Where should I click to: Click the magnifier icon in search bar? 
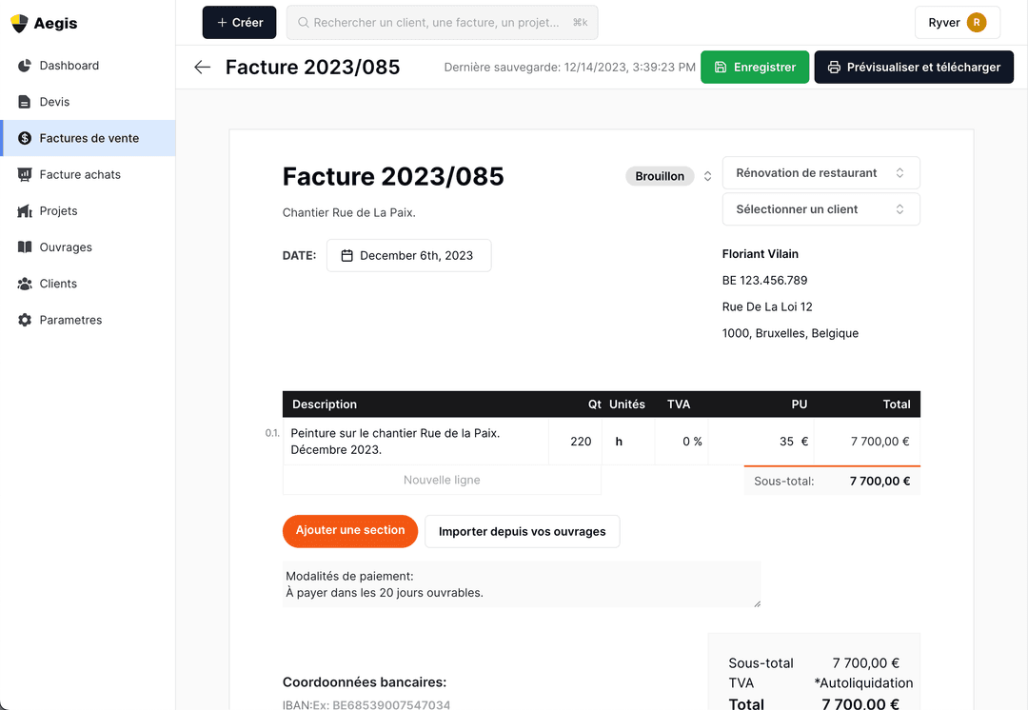[303, 22]
